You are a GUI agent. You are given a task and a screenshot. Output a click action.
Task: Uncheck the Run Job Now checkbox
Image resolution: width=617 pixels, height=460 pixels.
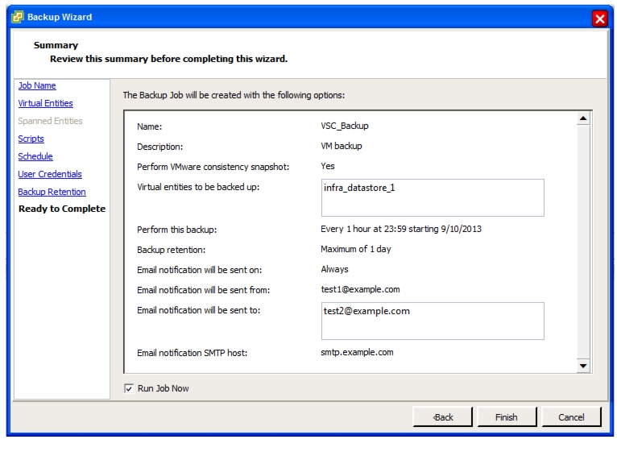[x=129, y=389]
